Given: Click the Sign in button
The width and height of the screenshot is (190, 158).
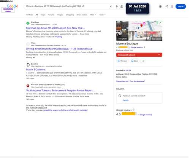Looking at the screenshot, I should (x=180, y=6).
